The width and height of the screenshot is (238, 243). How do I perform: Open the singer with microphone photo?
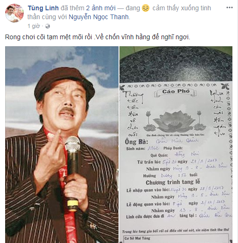62,144
